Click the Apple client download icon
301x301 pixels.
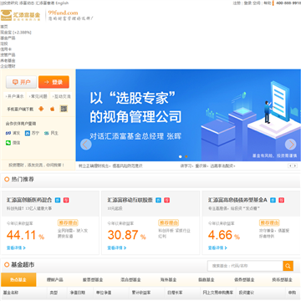53,109
